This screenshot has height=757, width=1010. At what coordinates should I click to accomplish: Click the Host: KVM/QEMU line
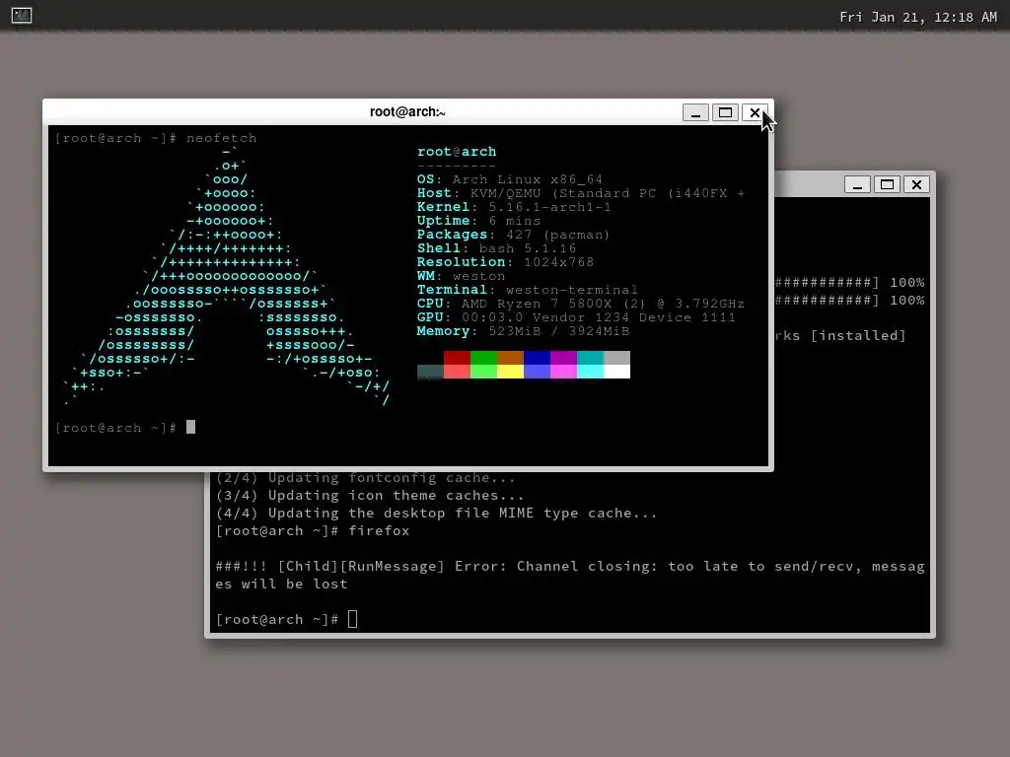pyautogui.click(x=581, y=193)
